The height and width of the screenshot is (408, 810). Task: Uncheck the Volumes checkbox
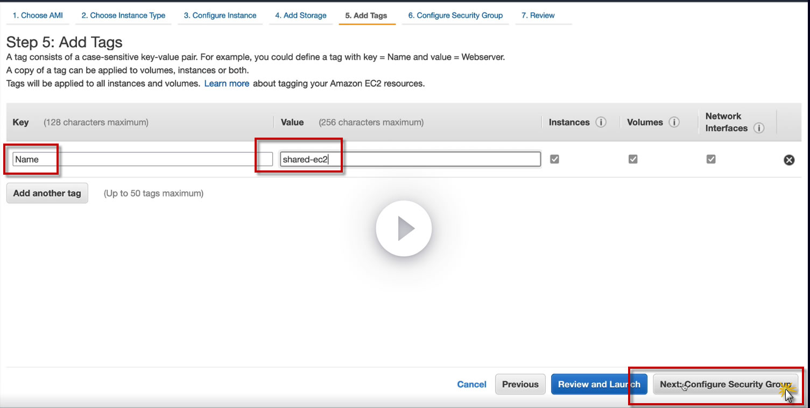coord(633,159)
